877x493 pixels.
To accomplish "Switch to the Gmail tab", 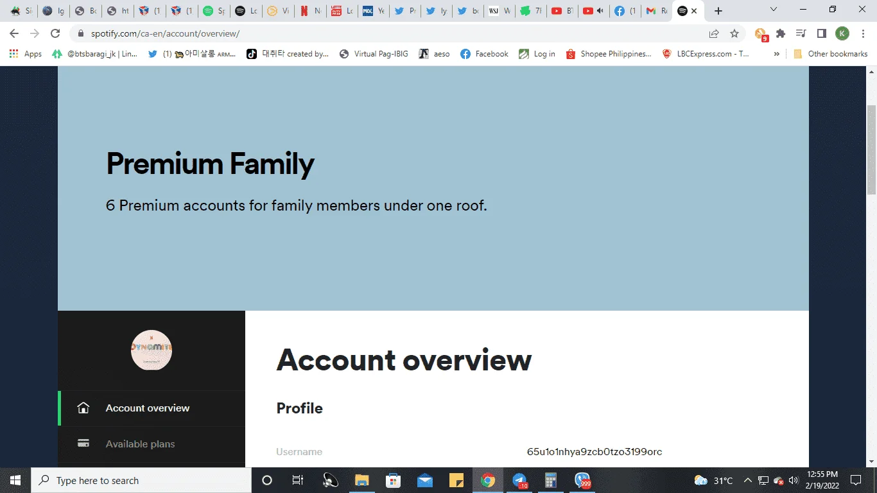I will point(657,11).
